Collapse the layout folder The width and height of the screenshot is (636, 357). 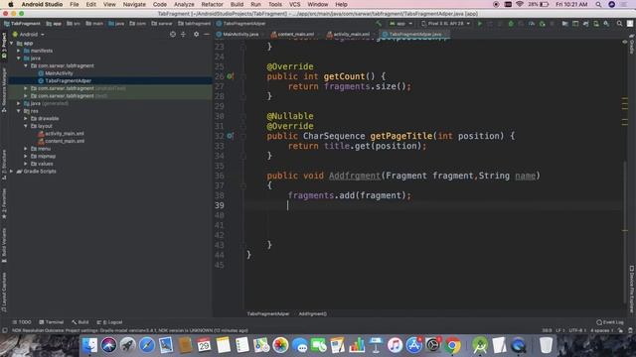[26, 126]
